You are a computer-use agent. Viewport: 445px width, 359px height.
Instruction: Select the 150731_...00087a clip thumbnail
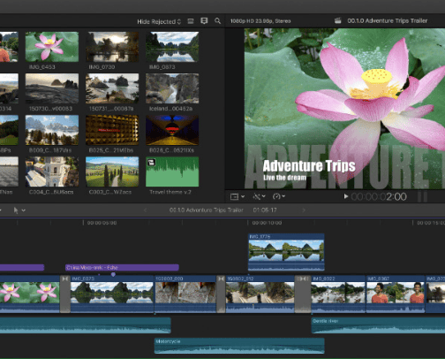[112, 88]
